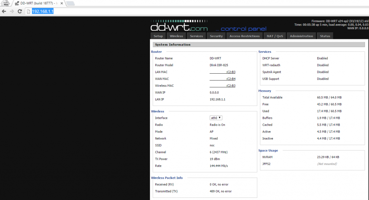This screenshot has width=369, height=200.
Task: Open the Services tab
Action: click(x=196, y=36)
